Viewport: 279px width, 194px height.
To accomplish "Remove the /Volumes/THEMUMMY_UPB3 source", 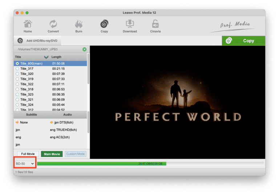I will pos(85,49).
